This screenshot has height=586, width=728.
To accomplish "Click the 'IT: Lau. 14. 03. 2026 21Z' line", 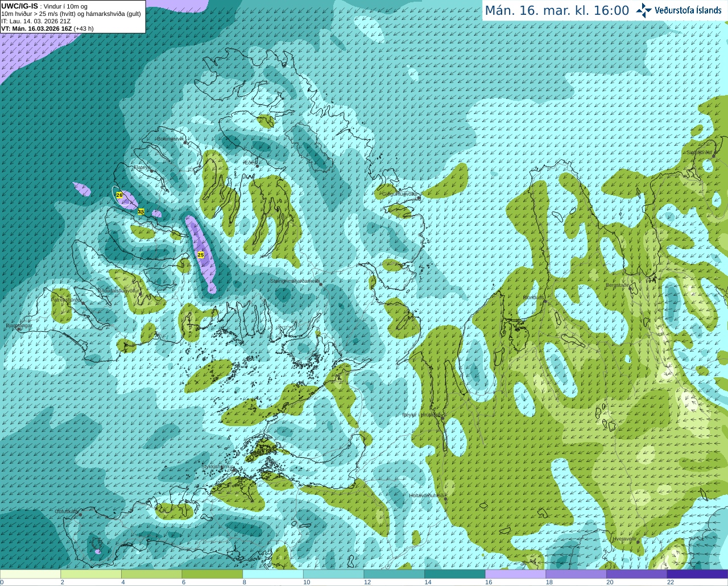I will click(x=36, y=21).
